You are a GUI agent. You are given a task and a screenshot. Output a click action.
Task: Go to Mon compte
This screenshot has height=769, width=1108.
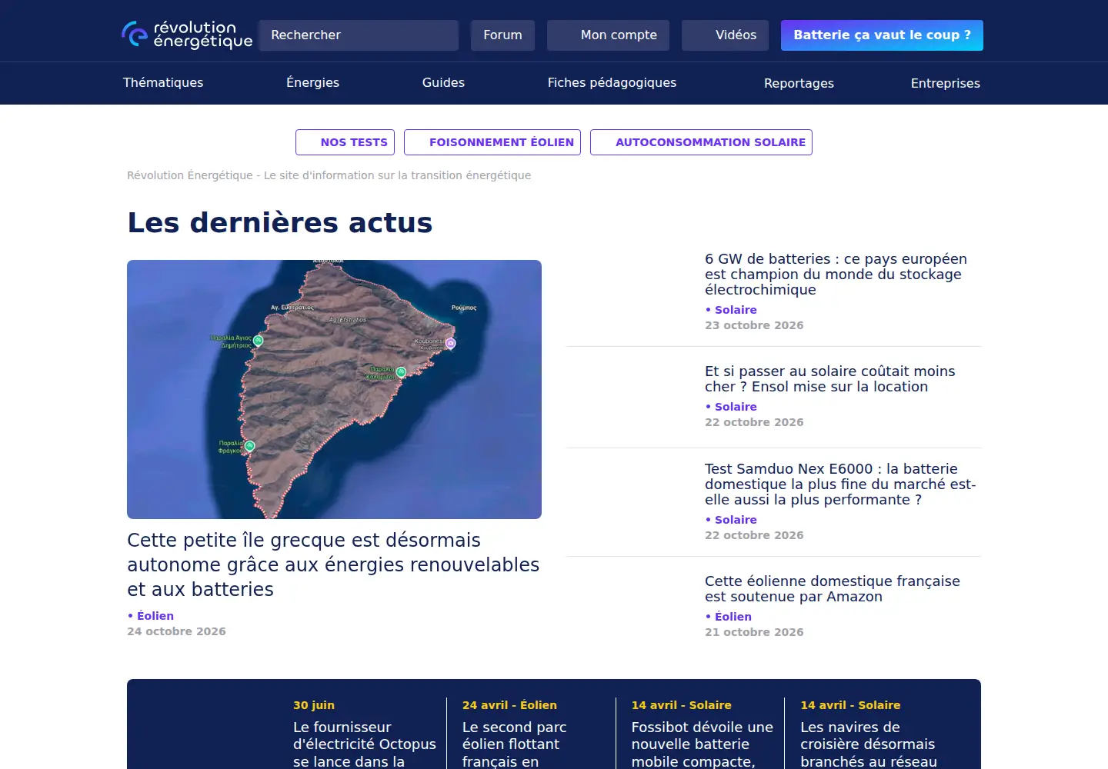(x=608, y=35)
